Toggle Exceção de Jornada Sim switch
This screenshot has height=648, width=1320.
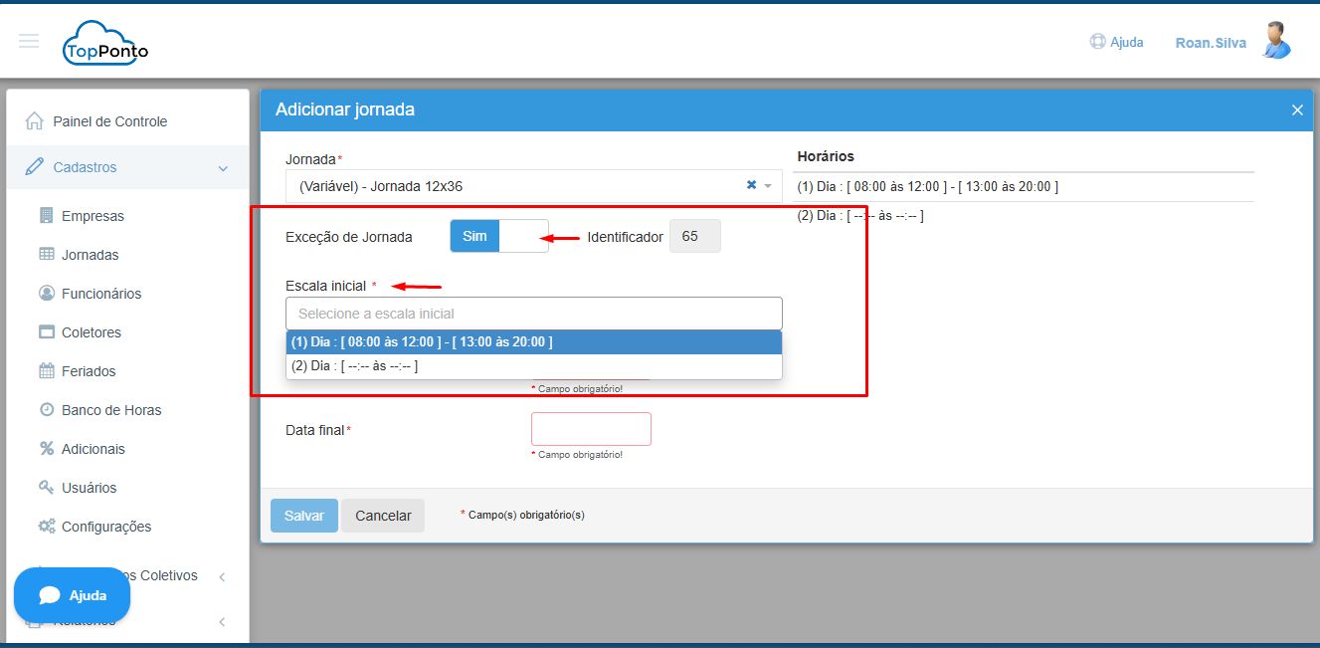point(498,236)
